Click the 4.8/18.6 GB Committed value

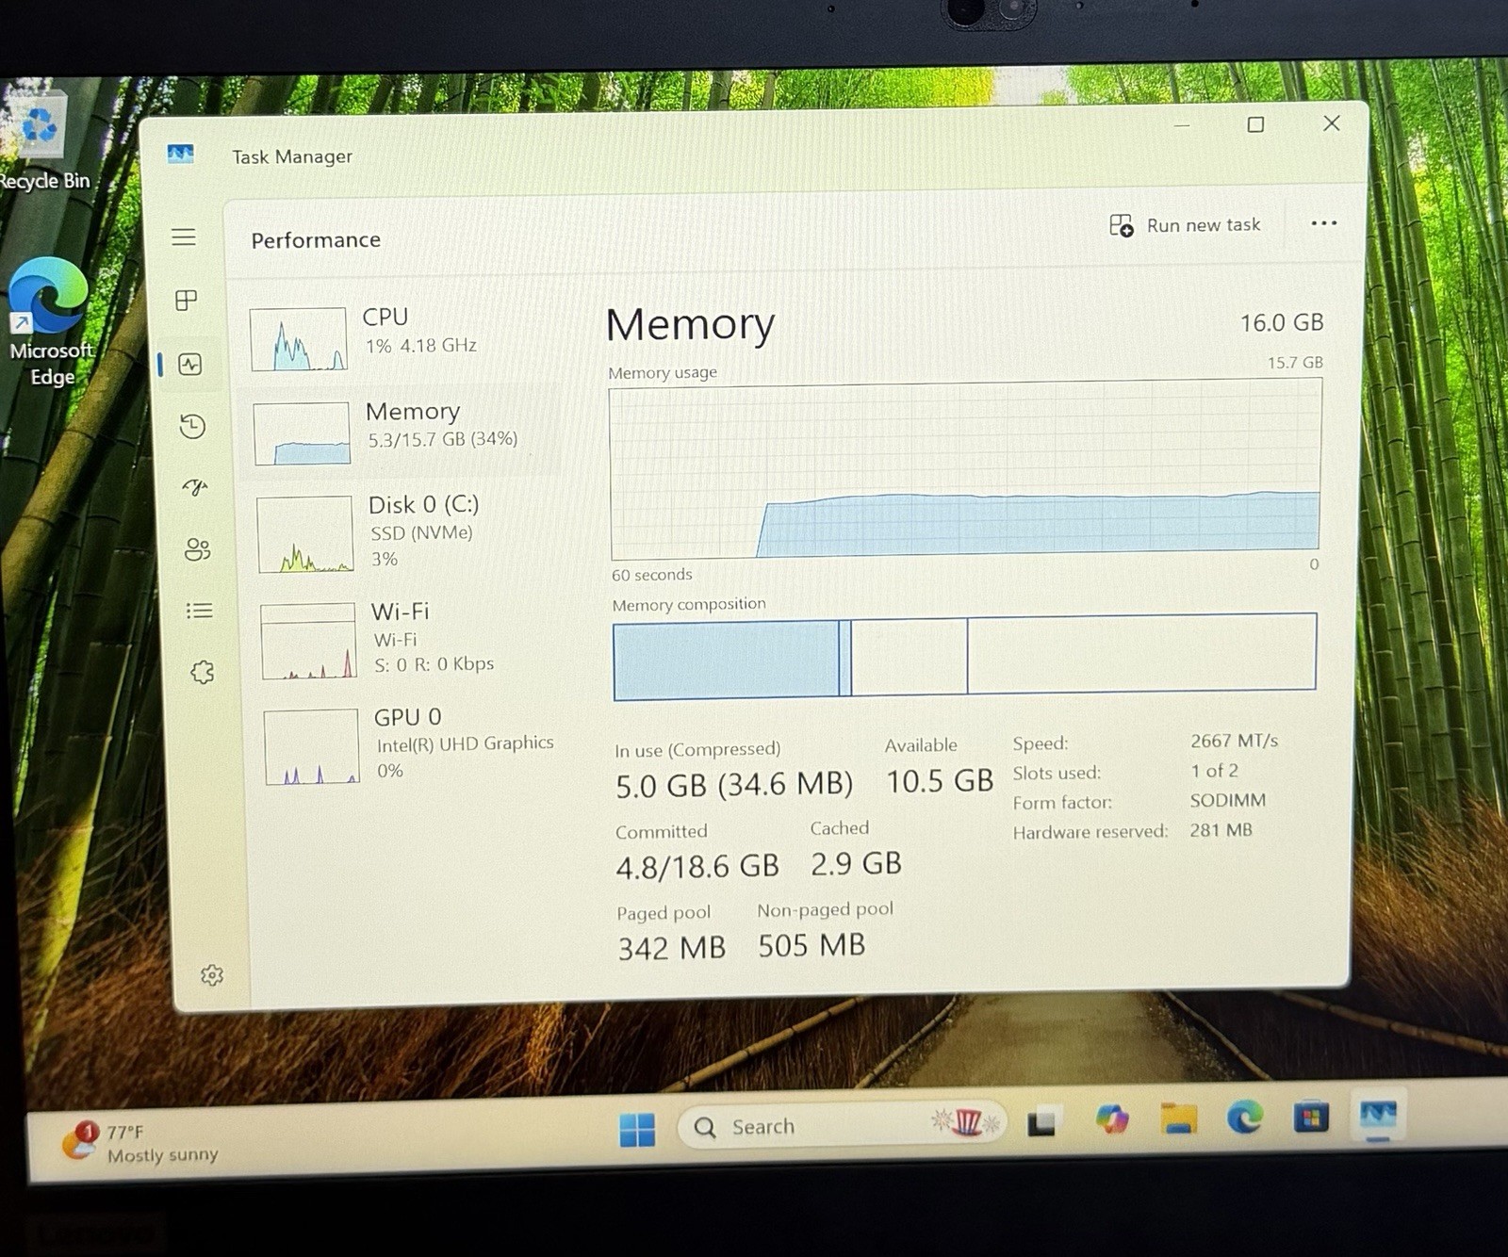(x=697, y=867)
